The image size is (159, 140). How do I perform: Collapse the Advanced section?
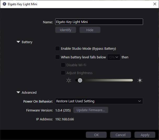tap(18, 92)
